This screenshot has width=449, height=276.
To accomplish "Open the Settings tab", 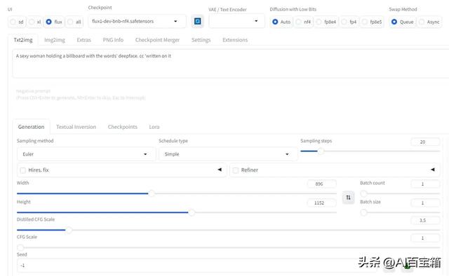I will click(x=201, y=40).
